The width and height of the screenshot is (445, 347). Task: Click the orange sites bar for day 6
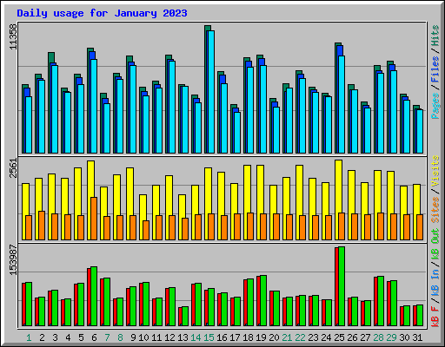94,219
